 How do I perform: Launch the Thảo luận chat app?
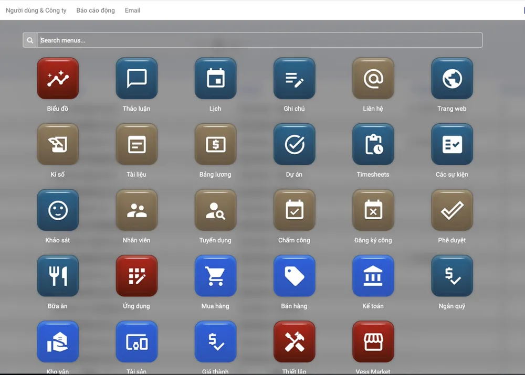(136, 79)
